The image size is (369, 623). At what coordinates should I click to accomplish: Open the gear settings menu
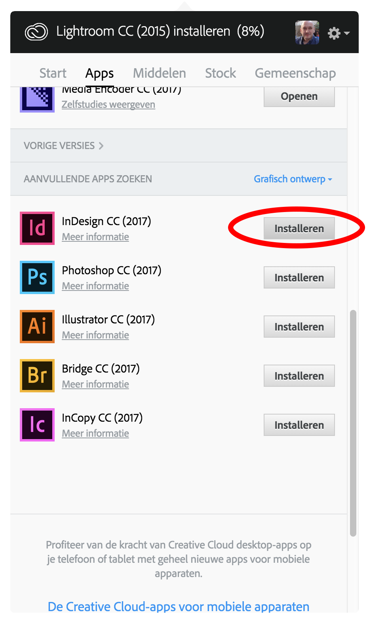tap(339, 33)
